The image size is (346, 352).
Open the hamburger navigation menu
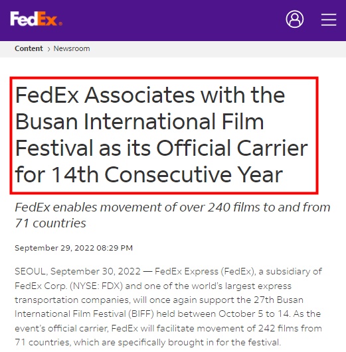coord(329,19)
